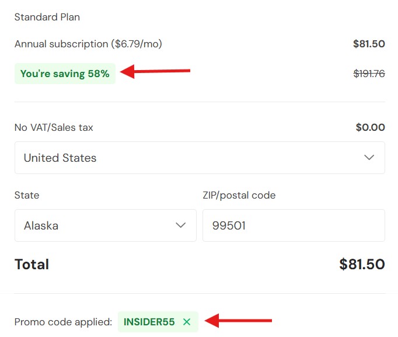Click the State field label

[27, 195]
